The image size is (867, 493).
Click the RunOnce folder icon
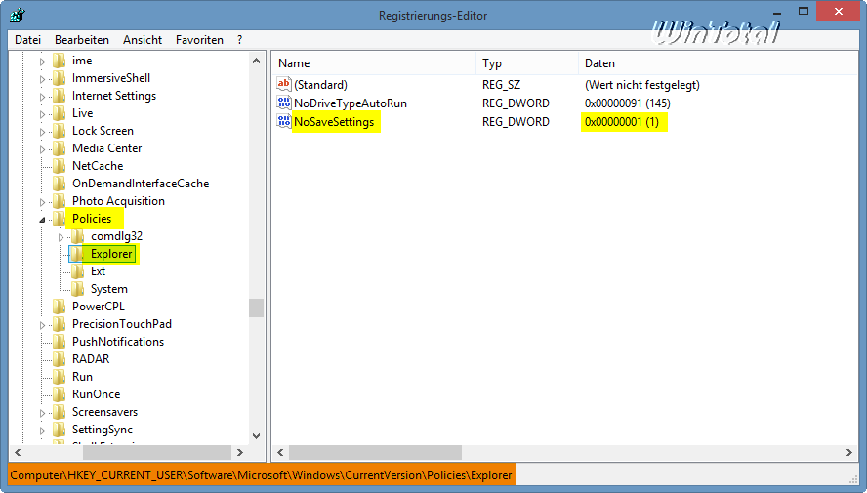coord(60,394)
